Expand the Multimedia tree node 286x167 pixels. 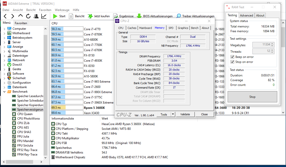(4, 51)
